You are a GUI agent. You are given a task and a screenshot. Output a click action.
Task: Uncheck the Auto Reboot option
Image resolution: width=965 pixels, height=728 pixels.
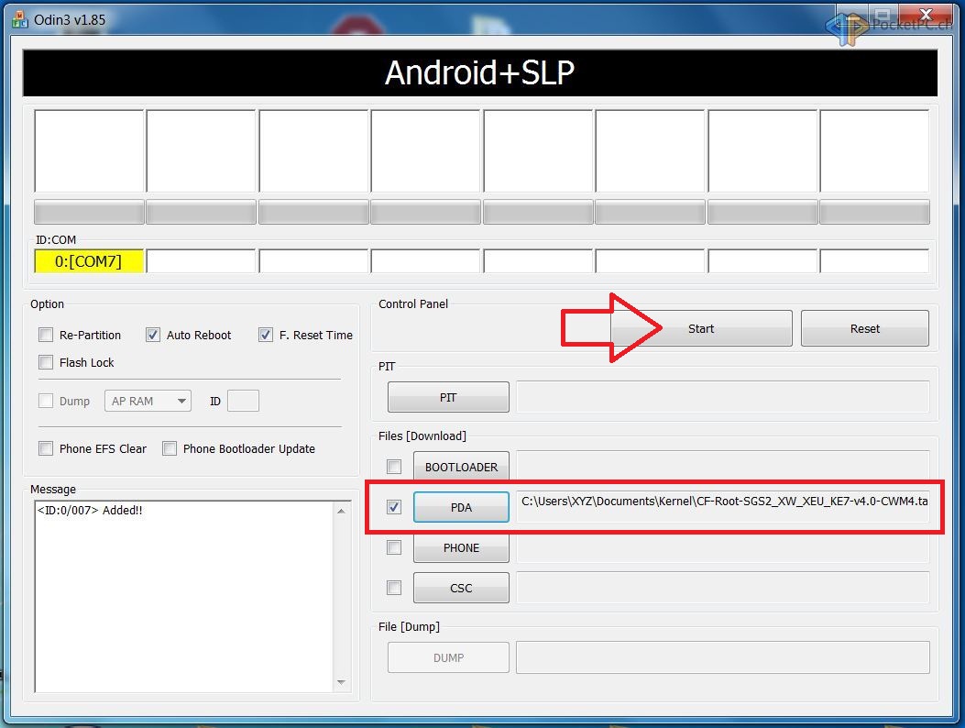click(153, 335)
